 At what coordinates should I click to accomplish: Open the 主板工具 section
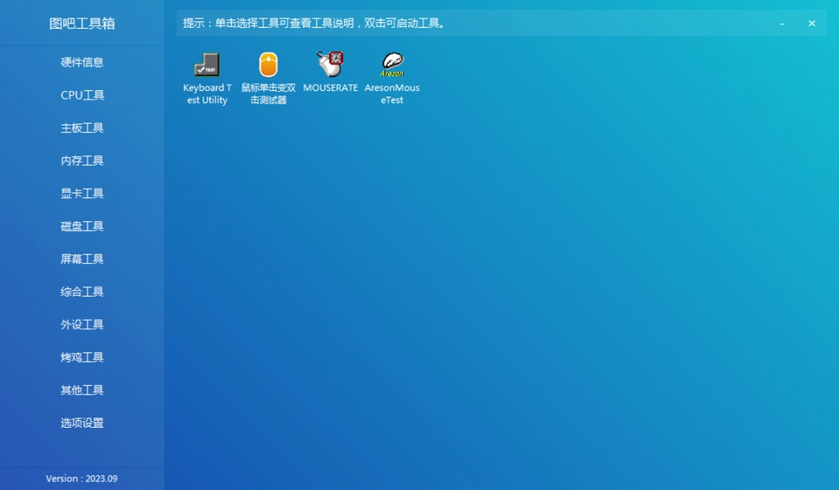[x=82, y=127]
